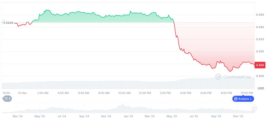Screen dimensions: 271x119
Task: Click the 8:00 AM time axis label
Action: click(104, 93)
